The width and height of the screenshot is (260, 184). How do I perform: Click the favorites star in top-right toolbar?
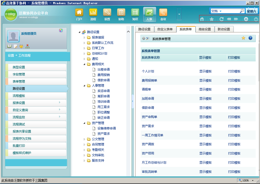212,19
